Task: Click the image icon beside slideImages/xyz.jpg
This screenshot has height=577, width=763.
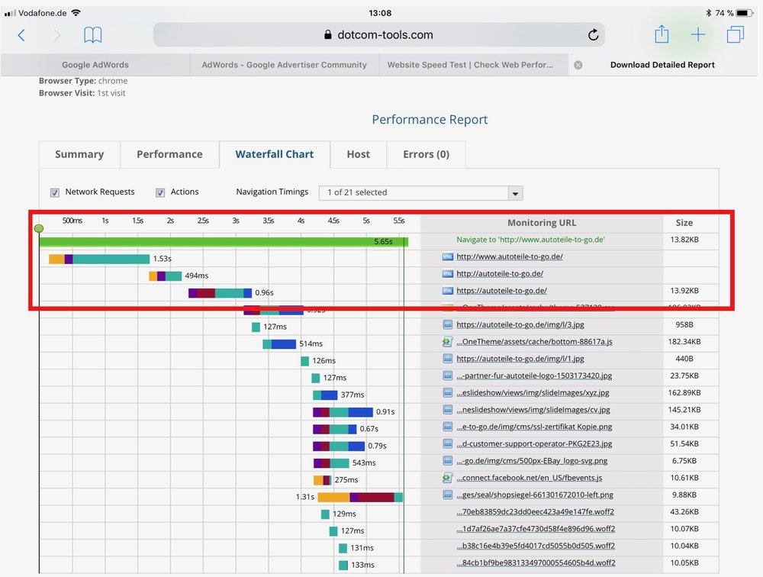Action: coord(448,392)
